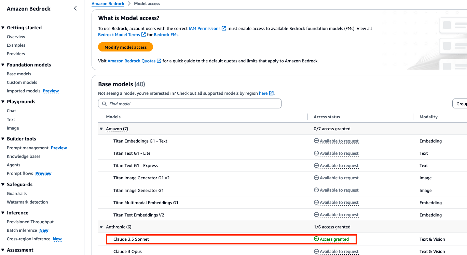Open Guardrails under Safeguards
Image resolution: width=467 pixels, height=255 pixels.
(x=17, y=193)
